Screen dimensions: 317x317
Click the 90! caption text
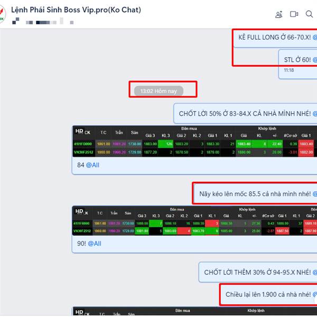[81, 244]
